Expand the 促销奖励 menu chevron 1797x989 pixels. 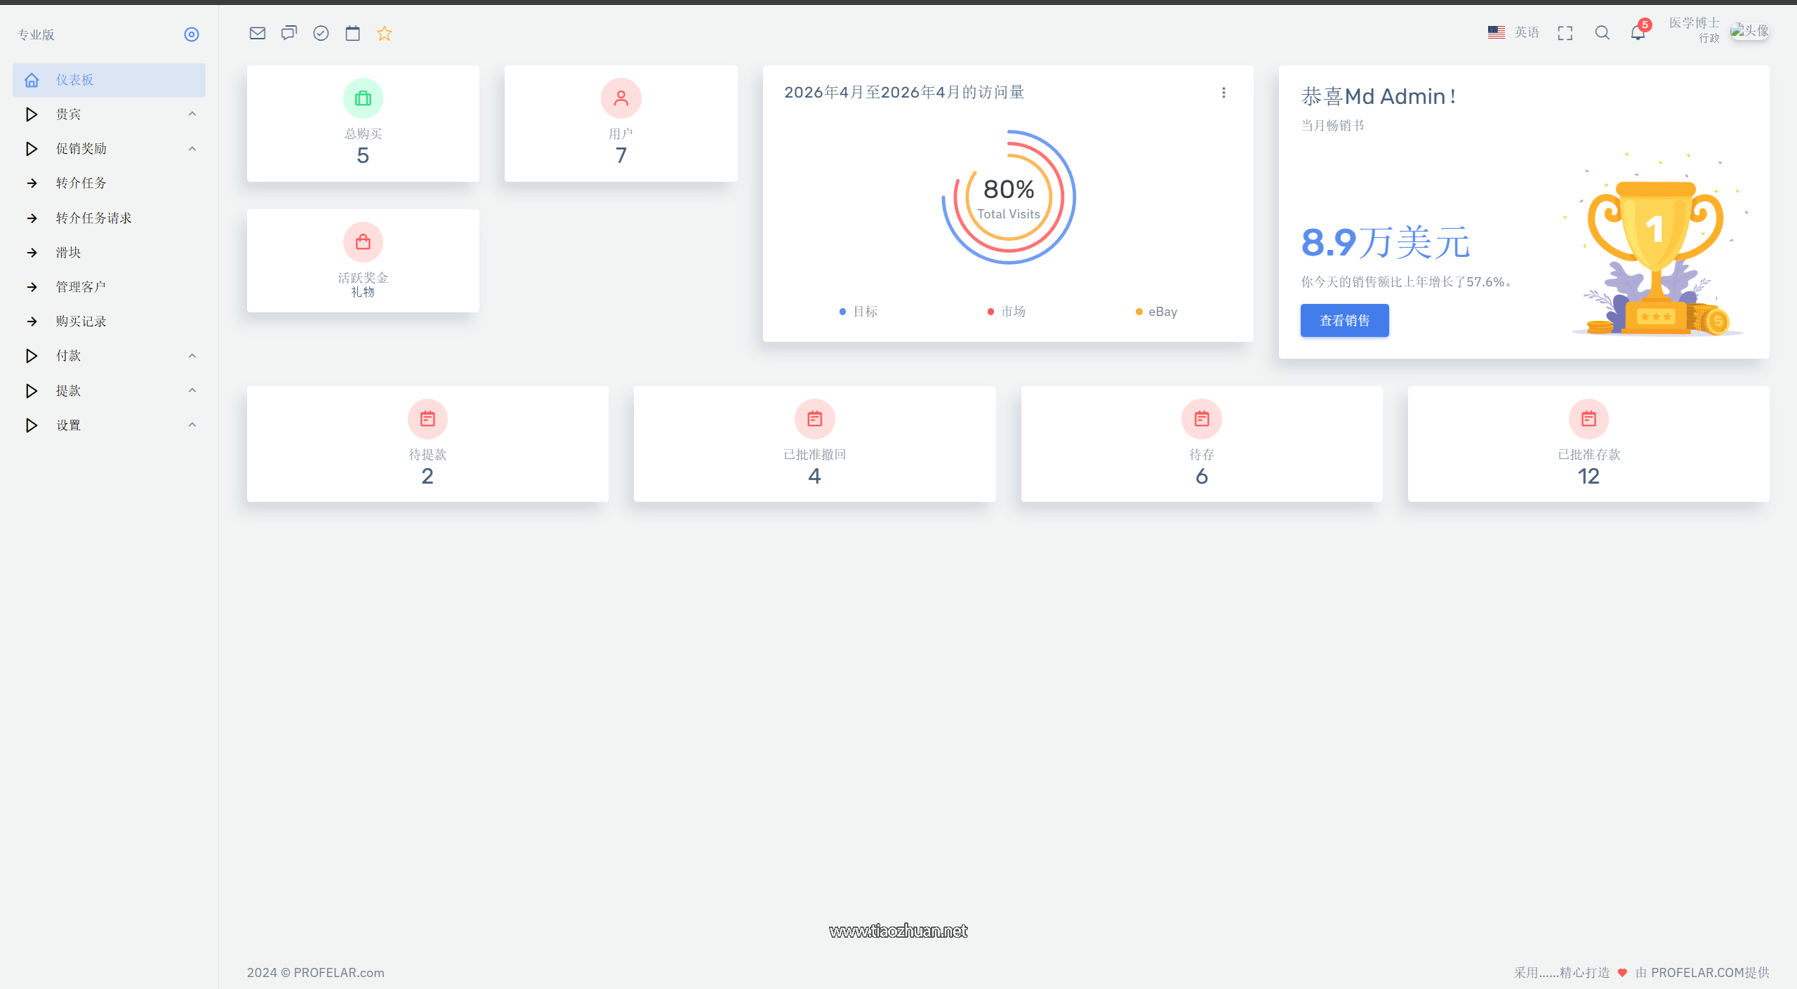click(x=192, y=149)
